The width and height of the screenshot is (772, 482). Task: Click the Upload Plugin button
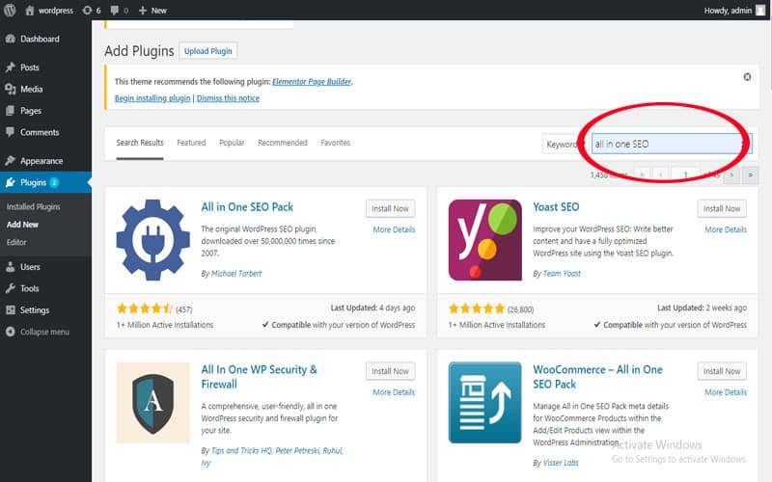point(207,51)
